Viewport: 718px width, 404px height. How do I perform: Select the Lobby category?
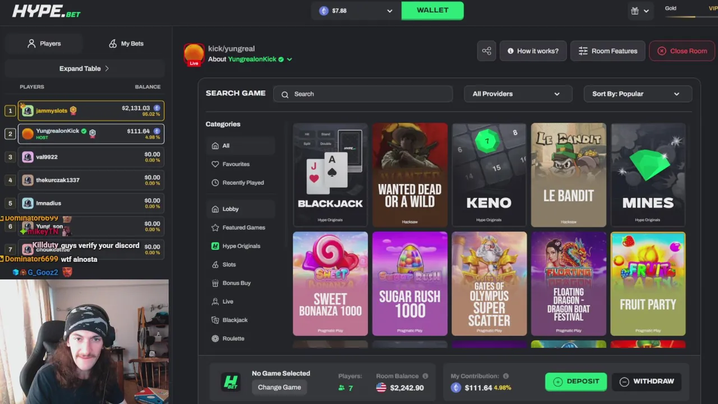tap(240, 209)
